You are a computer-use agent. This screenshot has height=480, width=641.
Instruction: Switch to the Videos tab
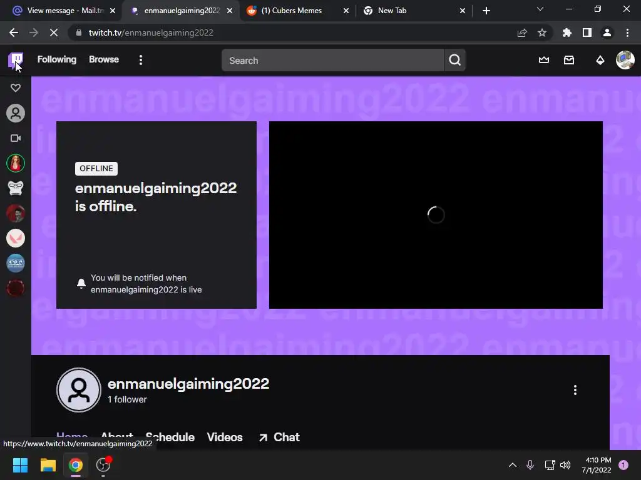click(x=225, y=437)
